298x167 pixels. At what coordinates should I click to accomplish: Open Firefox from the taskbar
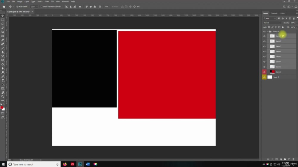coord(65,164)
